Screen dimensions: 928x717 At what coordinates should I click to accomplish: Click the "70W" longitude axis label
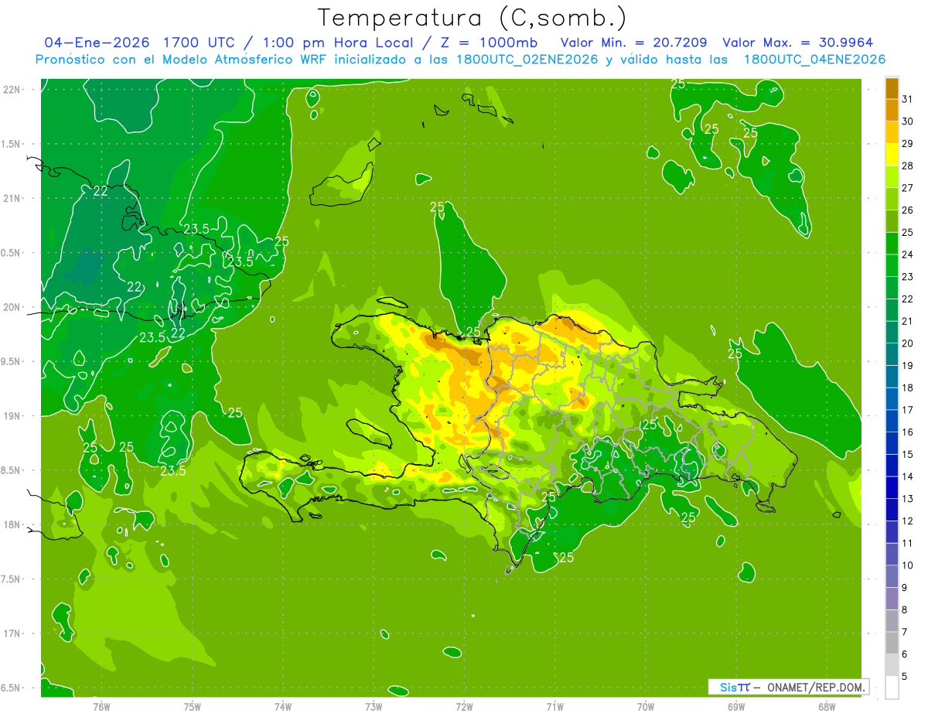tap(646, 707)
